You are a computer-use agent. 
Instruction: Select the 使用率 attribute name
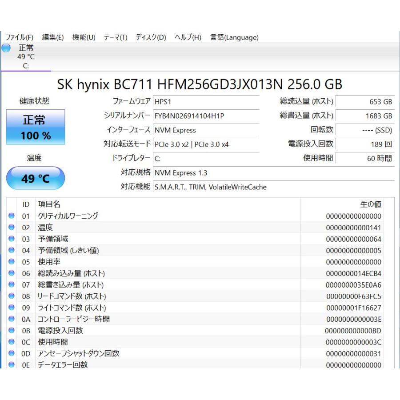pos(49,262)
